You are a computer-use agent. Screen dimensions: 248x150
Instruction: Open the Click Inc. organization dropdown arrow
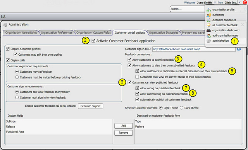(x=240, y=2)
